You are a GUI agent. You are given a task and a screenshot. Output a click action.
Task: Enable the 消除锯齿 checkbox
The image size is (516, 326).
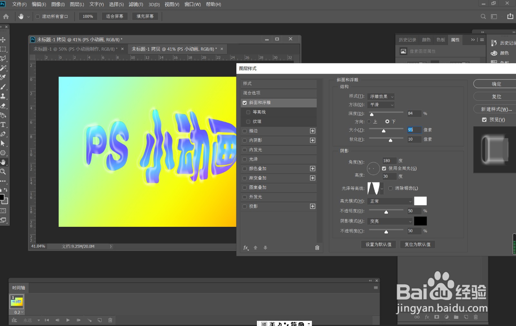[x=391, y=188]
